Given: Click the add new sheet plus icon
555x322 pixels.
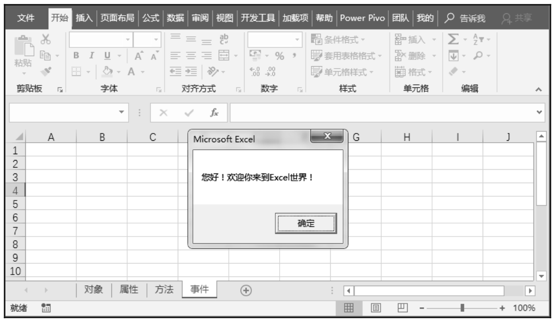Looking at the screenshot, I should tap(247, 290).
